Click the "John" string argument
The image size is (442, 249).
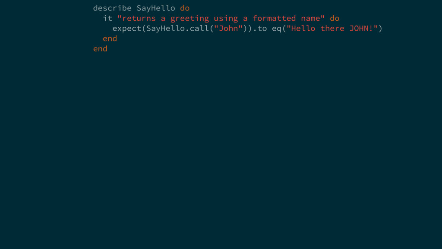point(228,29)
